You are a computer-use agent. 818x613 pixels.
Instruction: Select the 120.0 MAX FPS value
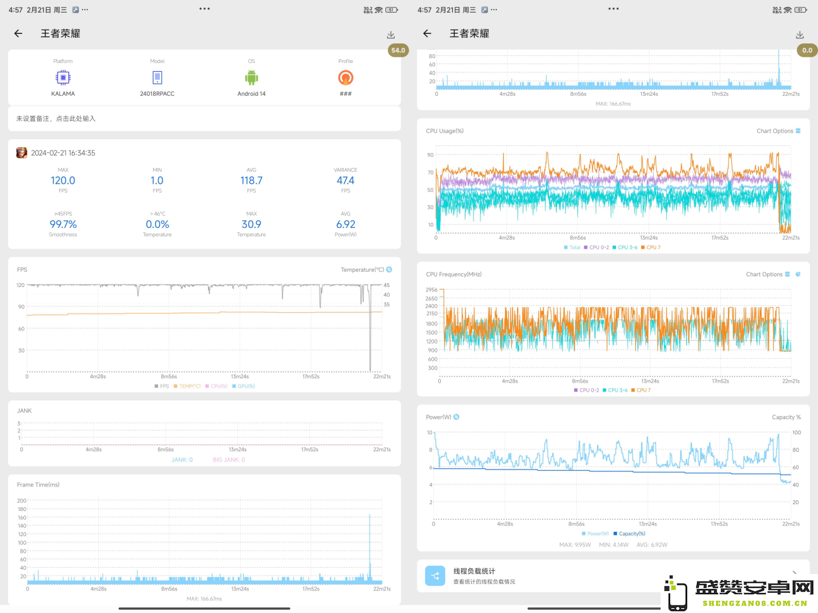pos(63,181)
